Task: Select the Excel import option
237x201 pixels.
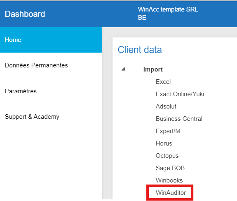Action: click(x=163, y=82)
